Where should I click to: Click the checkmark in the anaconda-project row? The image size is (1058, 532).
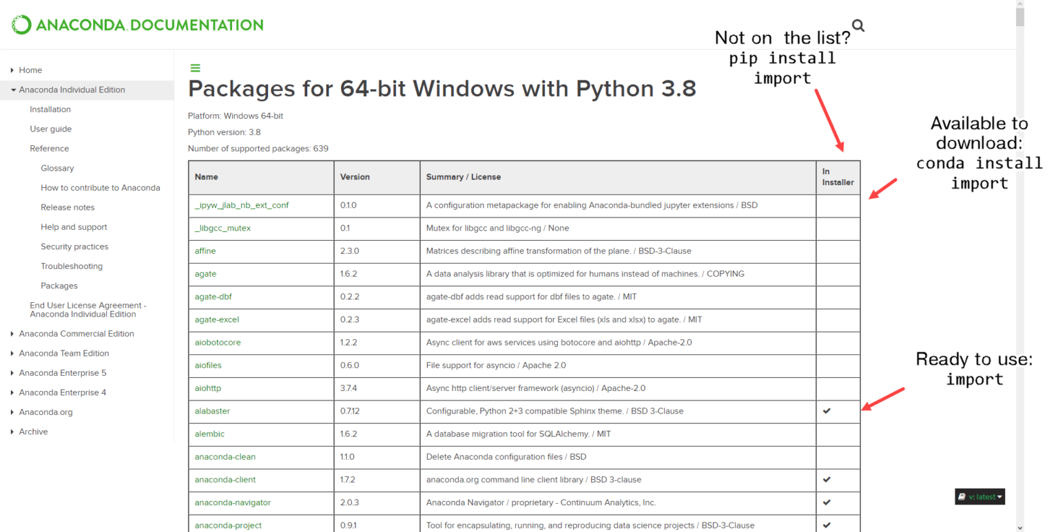[x=827, y=525]
